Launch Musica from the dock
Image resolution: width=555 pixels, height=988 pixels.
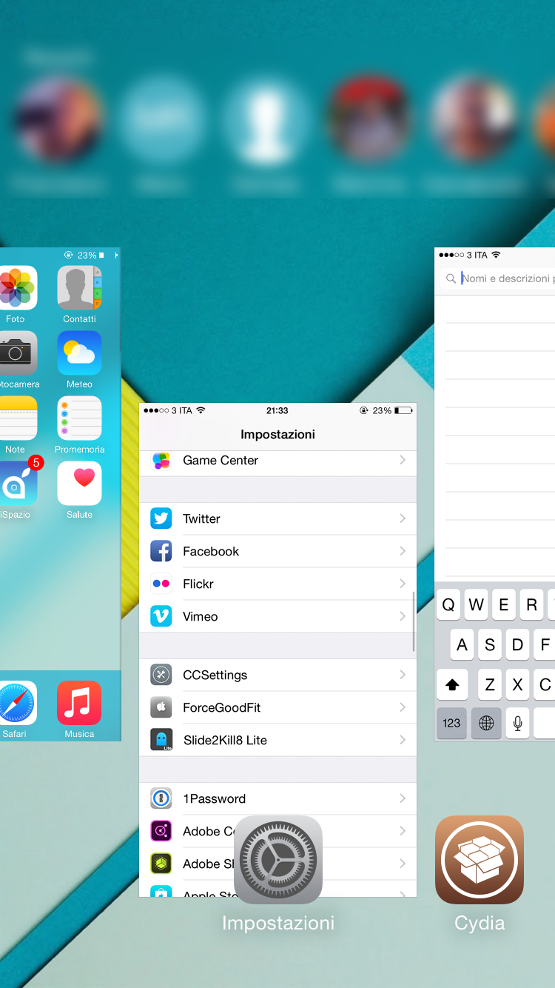point(79,703)
